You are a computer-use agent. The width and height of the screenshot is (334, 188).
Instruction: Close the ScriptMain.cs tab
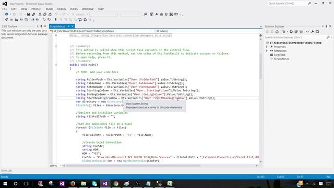(73, 26)
